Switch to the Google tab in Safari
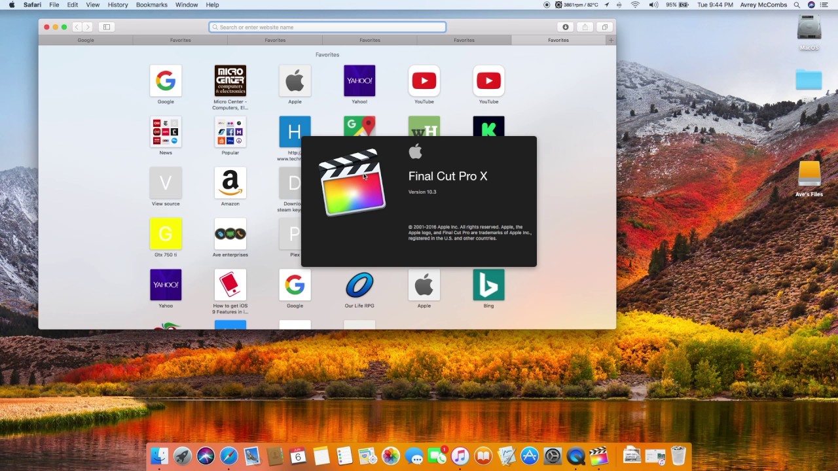838x471 pixels. tap(86, 40)
